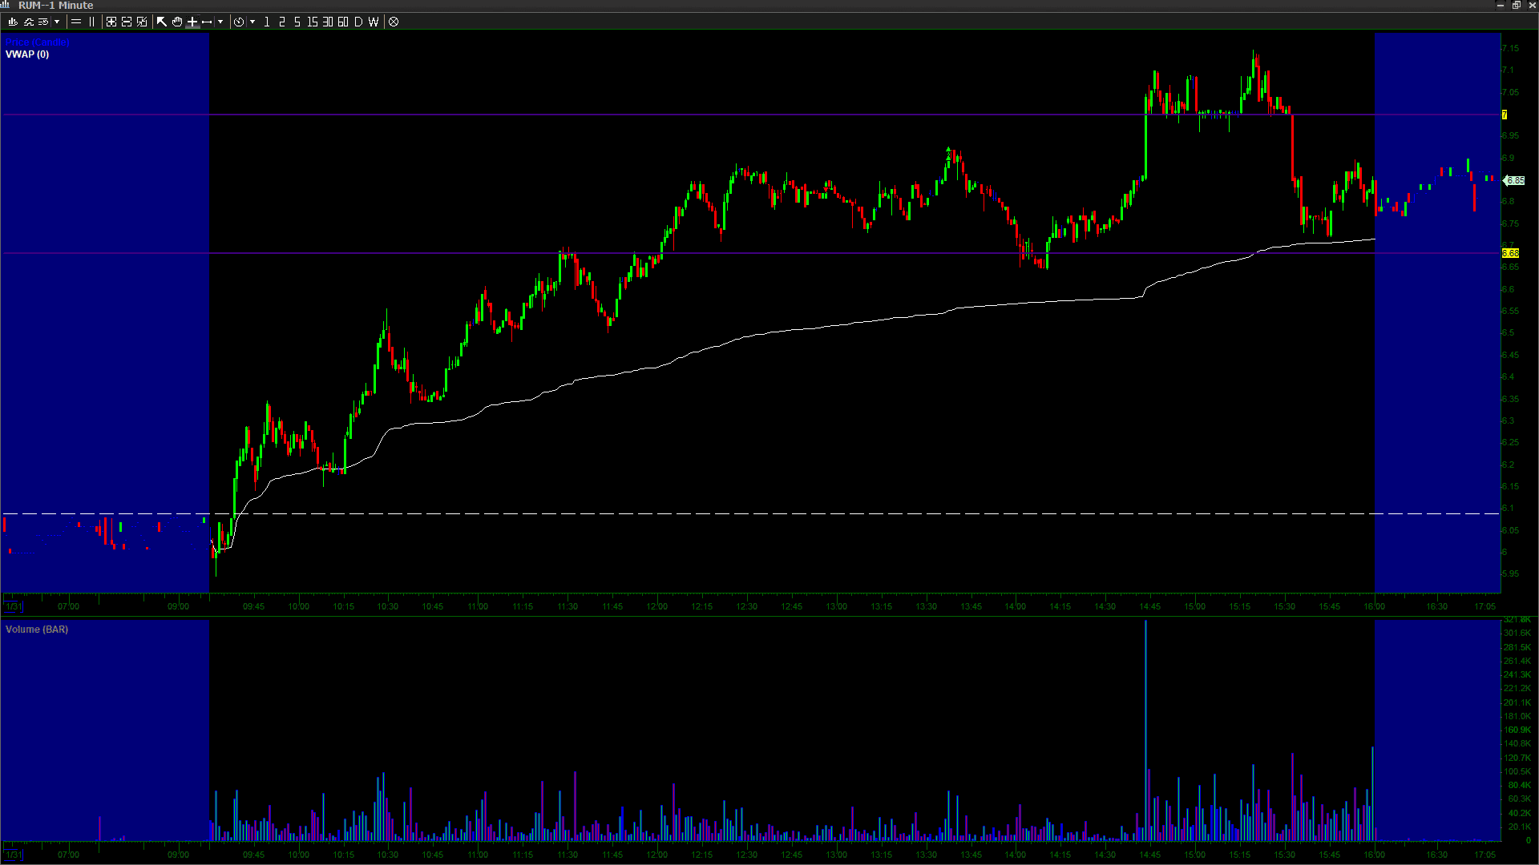Click the chart type bars icon
The image size is (1539, 865).
coord(13,22)
